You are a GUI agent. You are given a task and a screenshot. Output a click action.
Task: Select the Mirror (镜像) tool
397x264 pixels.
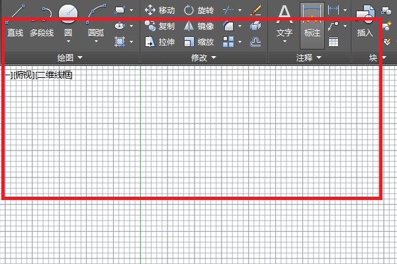coord(198,26)
